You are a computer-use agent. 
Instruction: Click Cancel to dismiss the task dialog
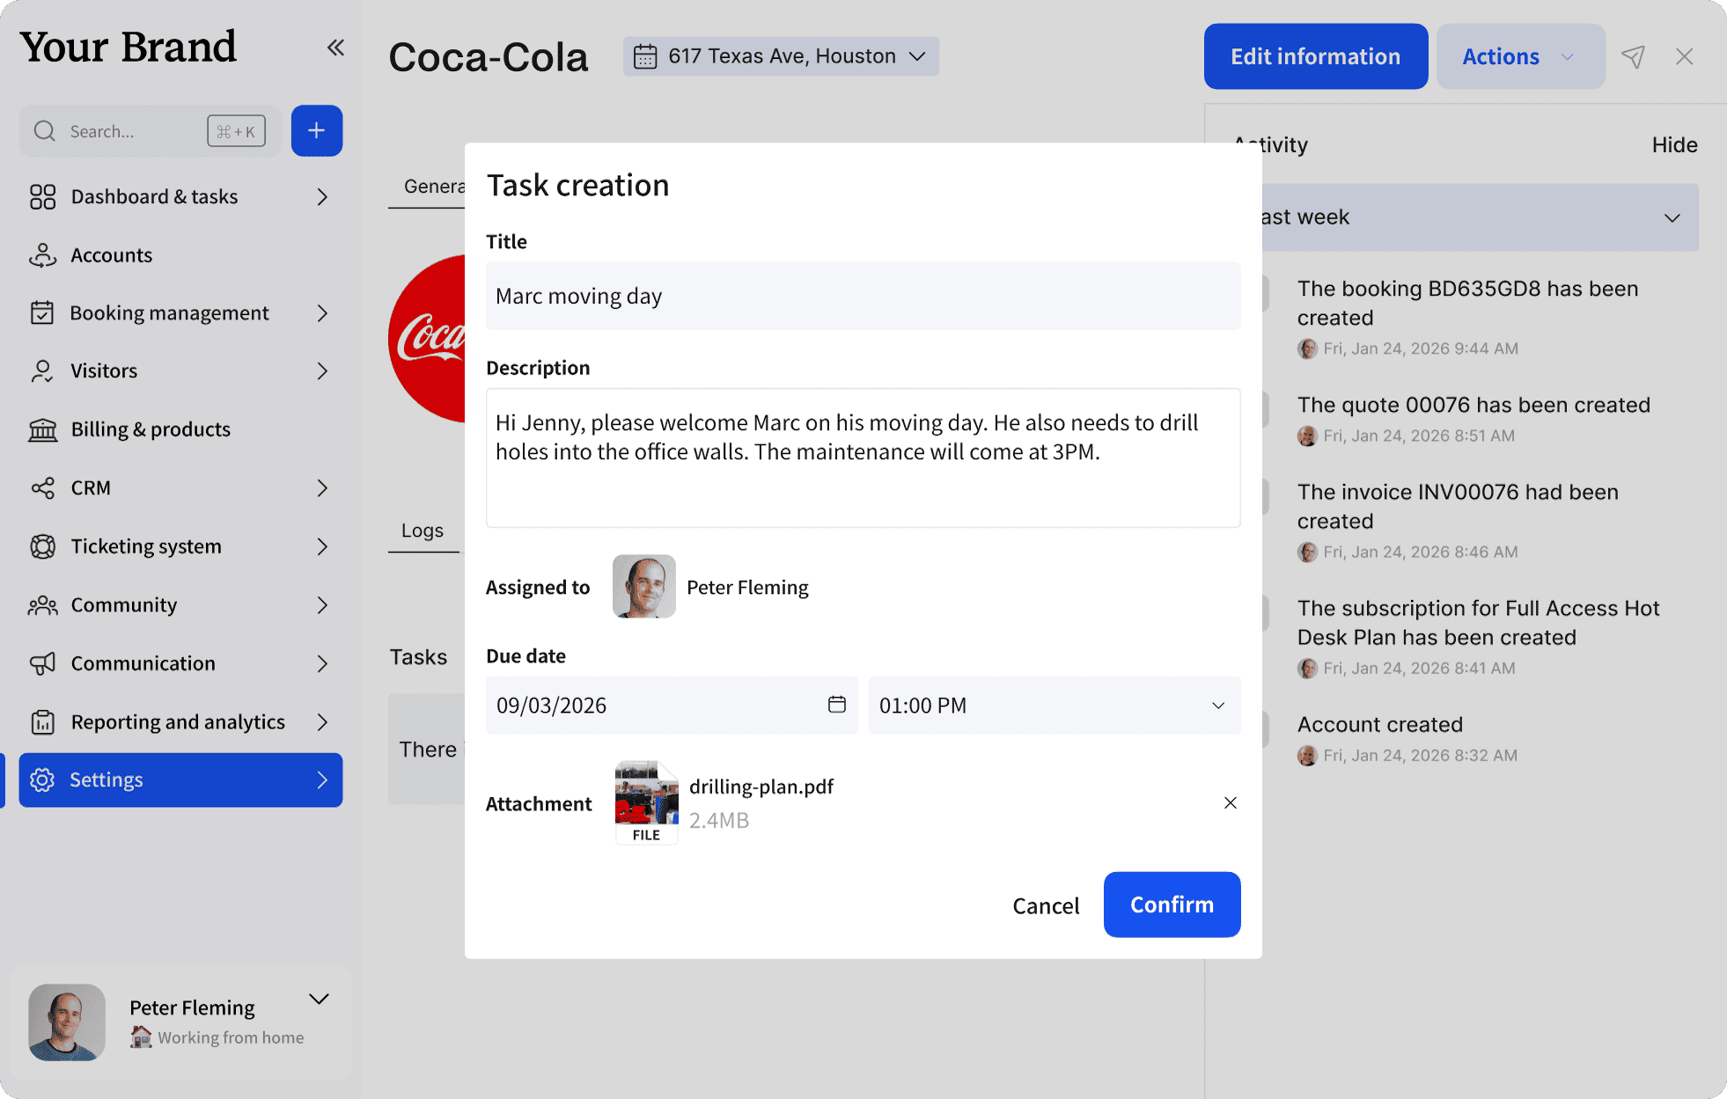pos(1046,905)
